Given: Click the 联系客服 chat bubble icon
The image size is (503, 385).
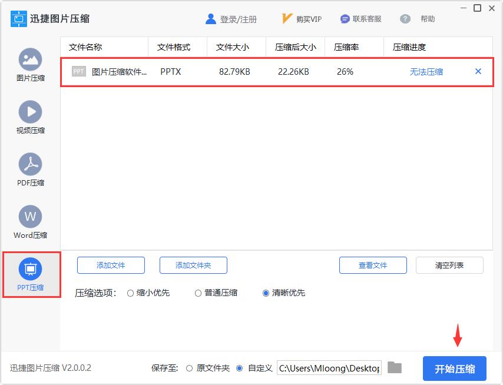Looking at the screenshot, I should click(x=345, y=19).
